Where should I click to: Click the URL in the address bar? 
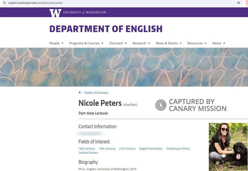point(36,3)
